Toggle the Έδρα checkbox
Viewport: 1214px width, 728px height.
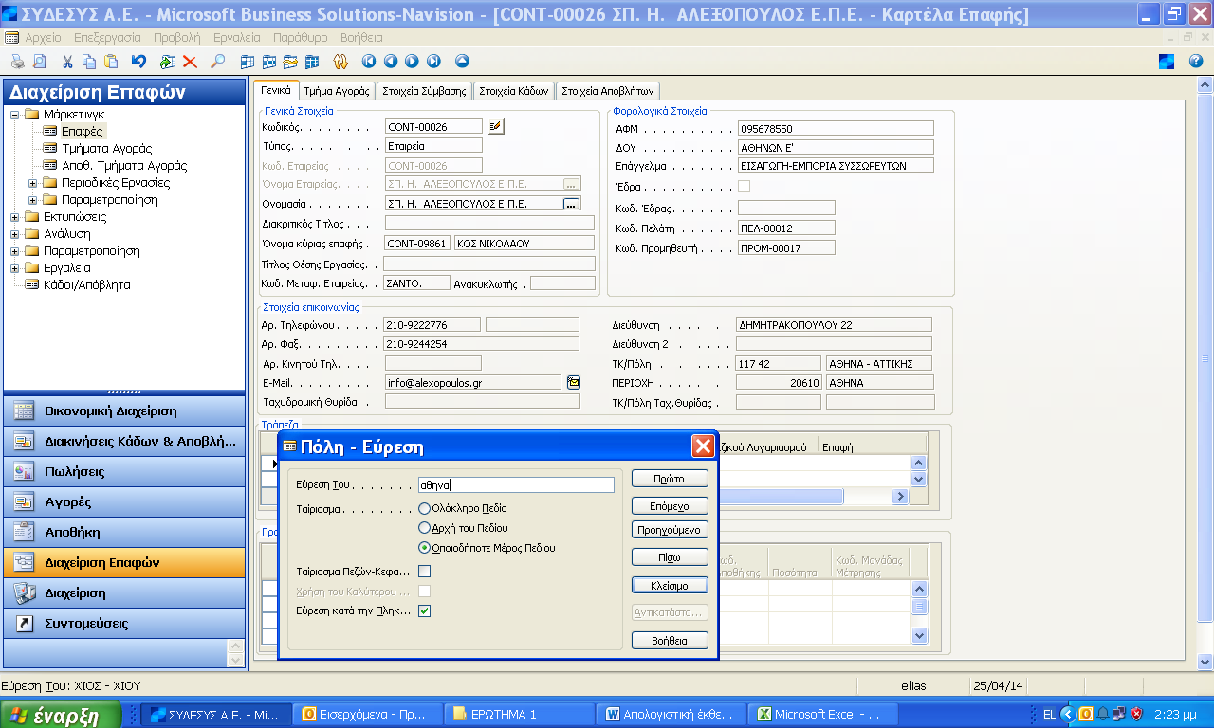[x=744, y=187]
